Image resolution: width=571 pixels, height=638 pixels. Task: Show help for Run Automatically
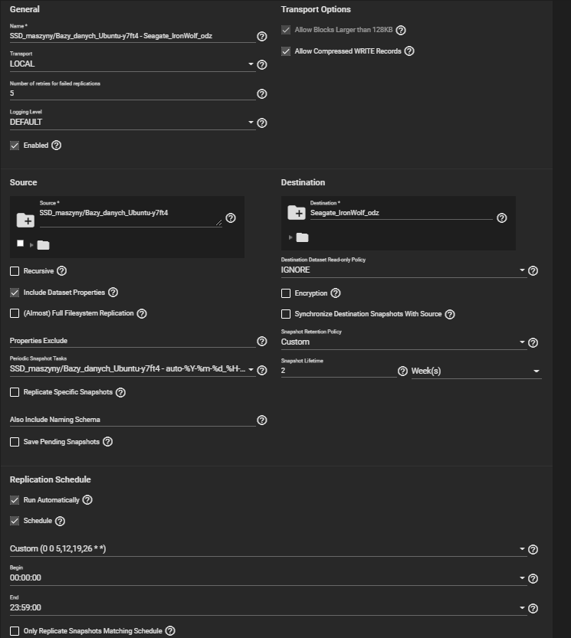(x=87, y=499)
